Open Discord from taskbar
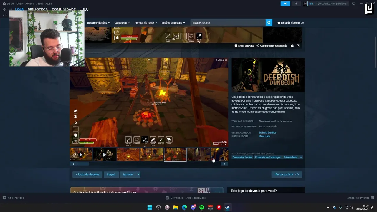This screenshot has height=212, width=377. pos(193,207)
